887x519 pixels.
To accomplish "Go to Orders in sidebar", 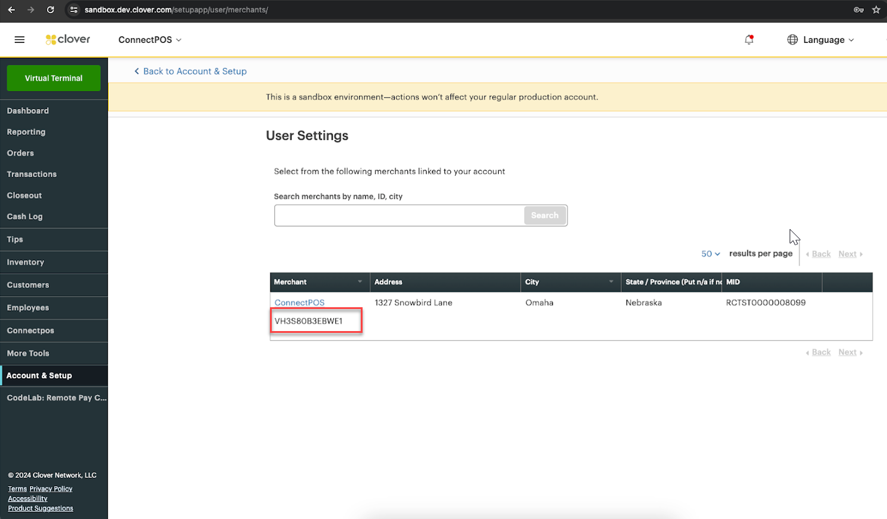I will 54,153.
